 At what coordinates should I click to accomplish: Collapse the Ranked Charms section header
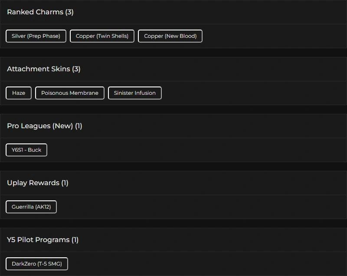(35, 12)
